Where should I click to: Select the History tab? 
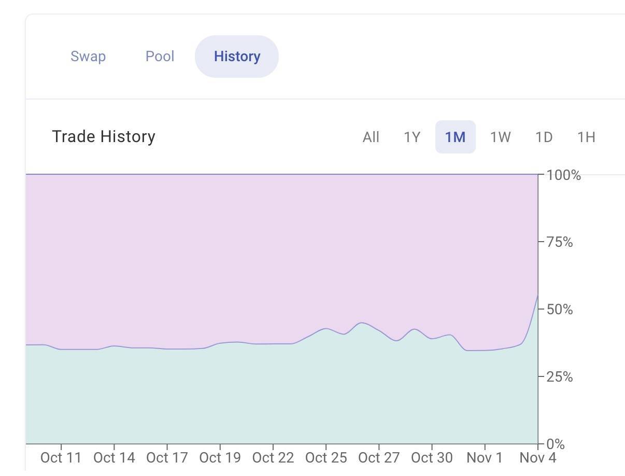coord(237,57)
